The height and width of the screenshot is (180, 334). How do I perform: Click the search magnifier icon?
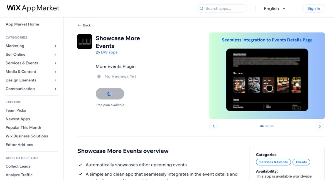[202, 9]
